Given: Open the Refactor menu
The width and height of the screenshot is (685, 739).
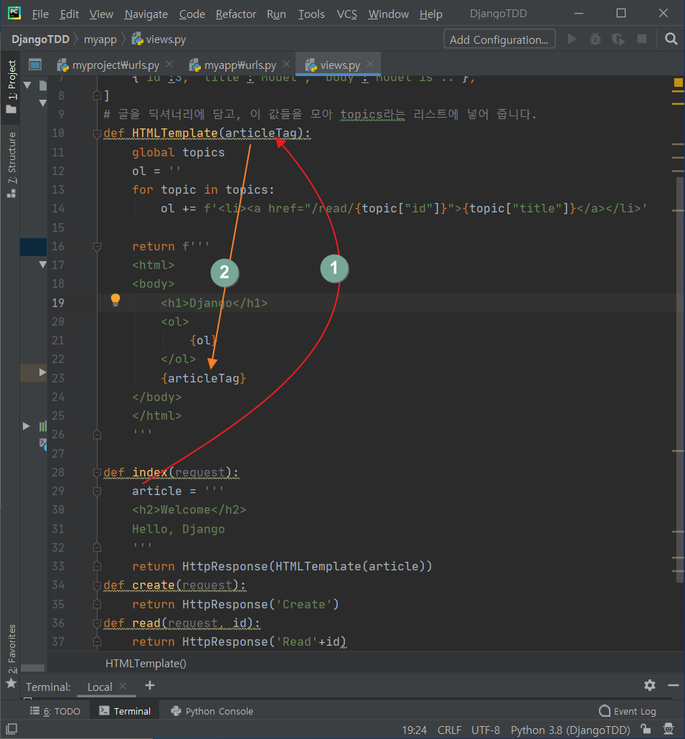Looking at the screenshot, I should point(235,14).
